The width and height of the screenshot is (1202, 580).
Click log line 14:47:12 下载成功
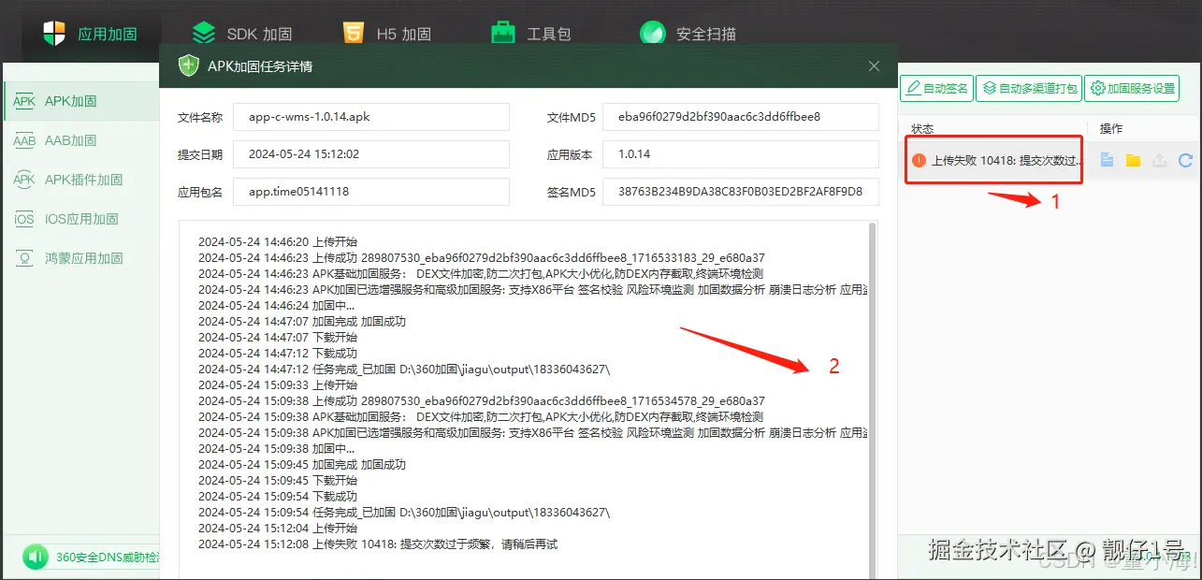(x=278, y=353)
